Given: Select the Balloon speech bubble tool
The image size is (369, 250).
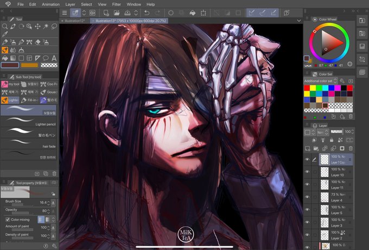Looking at the screenshot, I should click(46, 58).
